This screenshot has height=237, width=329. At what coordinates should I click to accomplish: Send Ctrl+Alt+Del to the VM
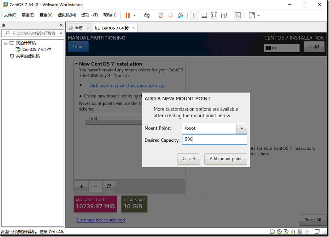point(147,15)
